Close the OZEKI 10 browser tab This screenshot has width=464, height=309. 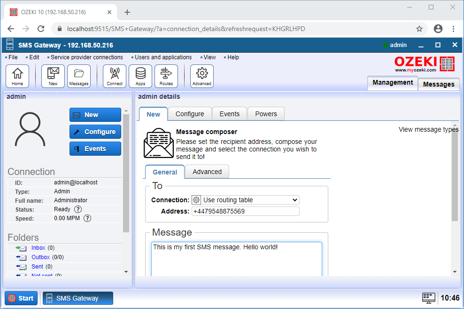coord(109,12)
